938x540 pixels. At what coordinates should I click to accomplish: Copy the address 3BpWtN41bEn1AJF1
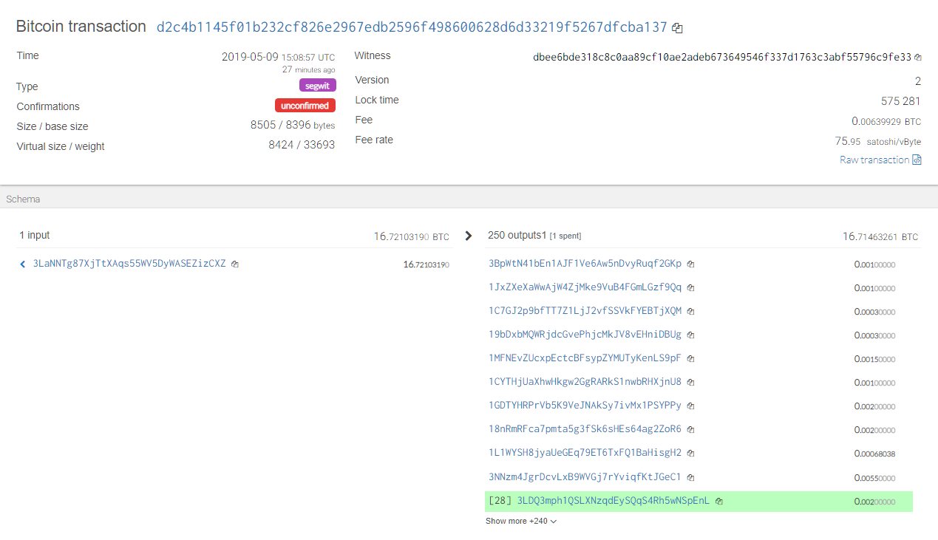[690, 264]
